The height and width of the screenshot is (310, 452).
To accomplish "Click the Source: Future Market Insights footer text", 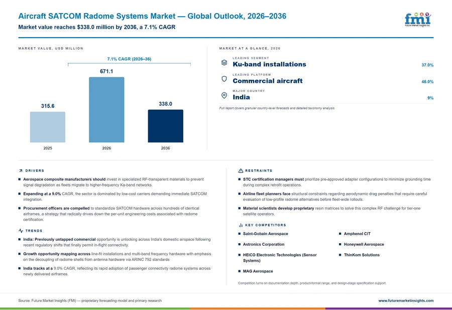I will coord(90,300).
